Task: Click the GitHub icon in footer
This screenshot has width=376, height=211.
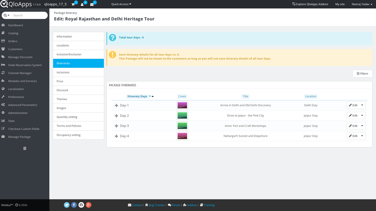Action: tap(81, 205)
